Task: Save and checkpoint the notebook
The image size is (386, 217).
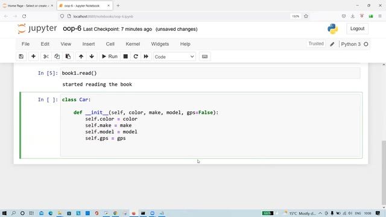Action: coord(21,57)
